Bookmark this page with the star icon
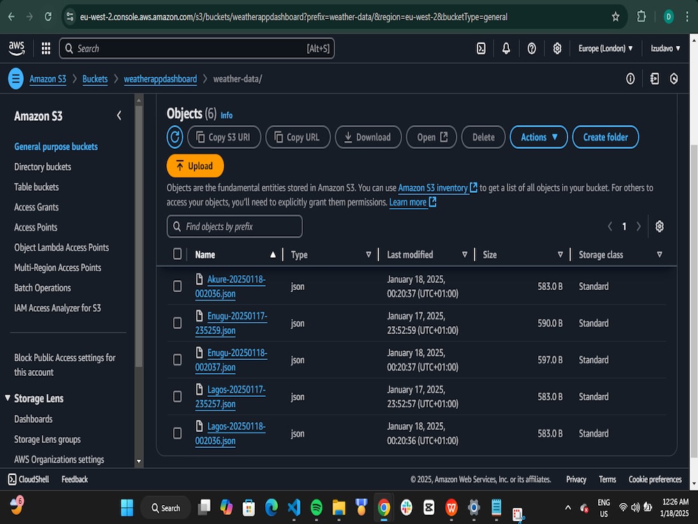Viewport: 698px width, 524px height. pos(615,17)
